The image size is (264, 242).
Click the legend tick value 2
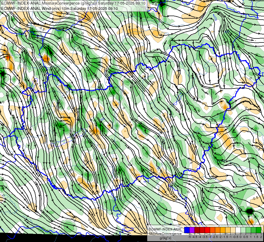[x=261, y=237]
